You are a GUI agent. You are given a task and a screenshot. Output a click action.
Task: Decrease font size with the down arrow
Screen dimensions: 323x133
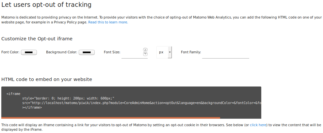[x=145, y=54]
